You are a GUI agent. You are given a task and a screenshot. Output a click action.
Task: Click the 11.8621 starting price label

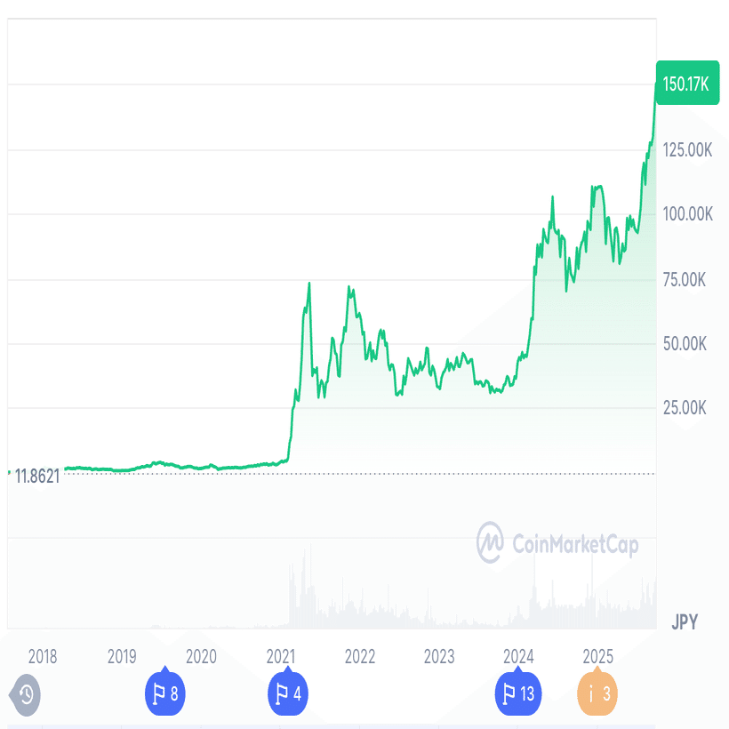coord(36,477)
